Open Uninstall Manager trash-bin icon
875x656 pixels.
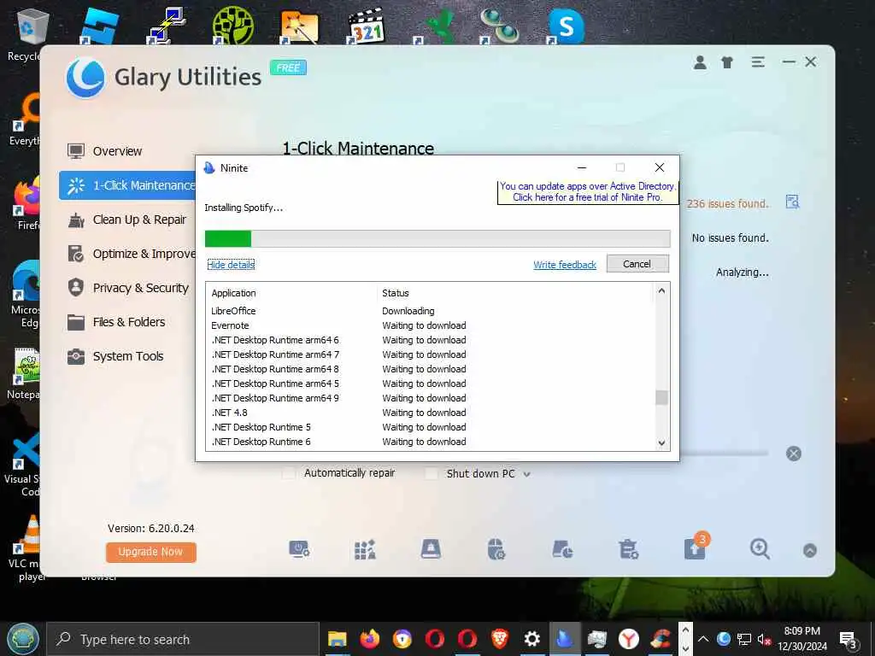pos(628,549)
